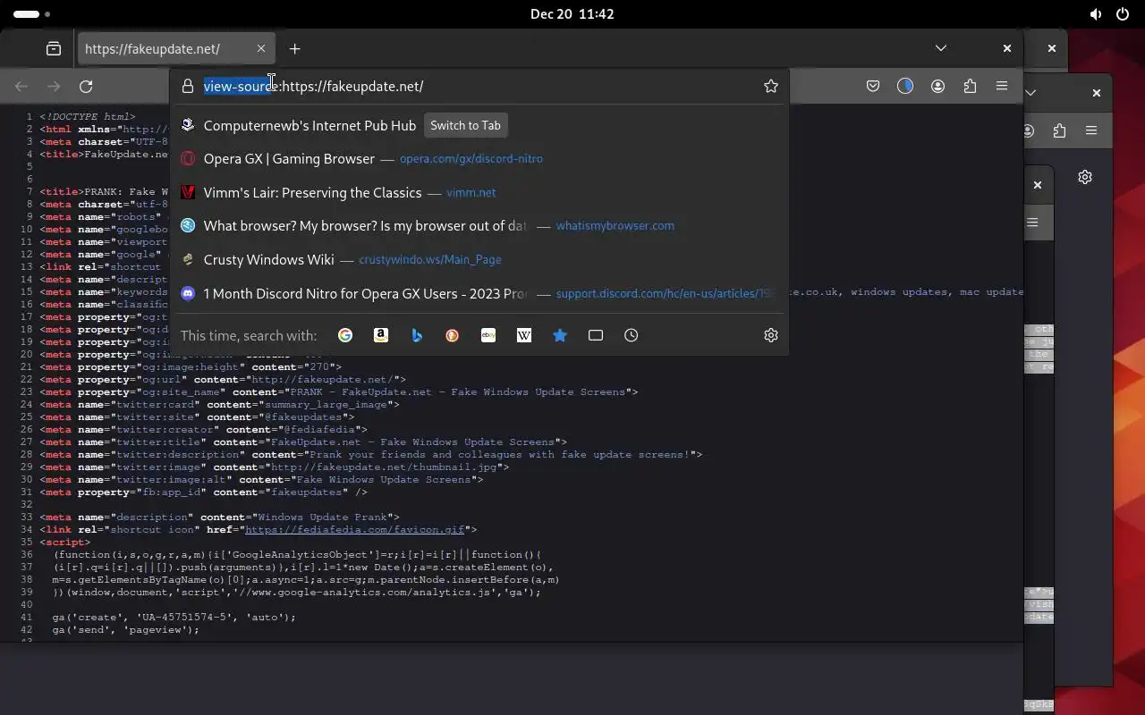Search this time with Wikipedia
Viewport: 1145px width, 715px height.
tap(524, 335)
